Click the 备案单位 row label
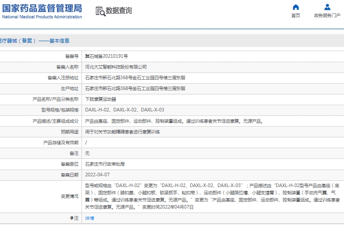 coord(69,164)
